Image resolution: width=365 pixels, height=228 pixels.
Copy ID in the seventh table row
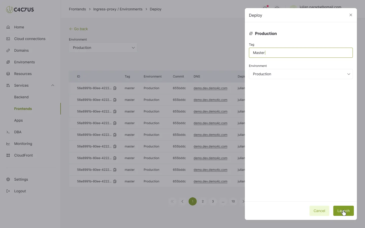coord(115,158)
